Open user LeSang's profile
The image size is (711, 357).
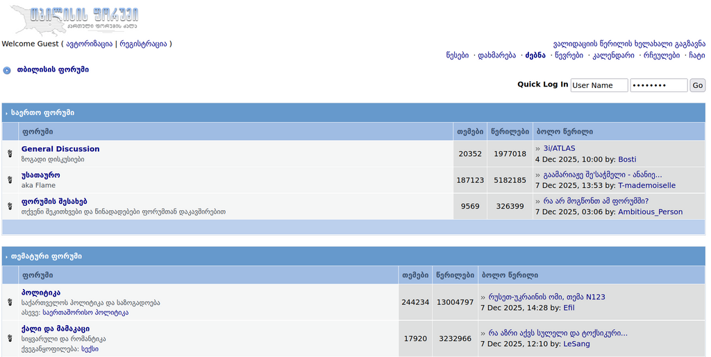pos(576,344)
